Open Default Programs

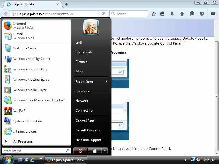(x=88, y=130)
